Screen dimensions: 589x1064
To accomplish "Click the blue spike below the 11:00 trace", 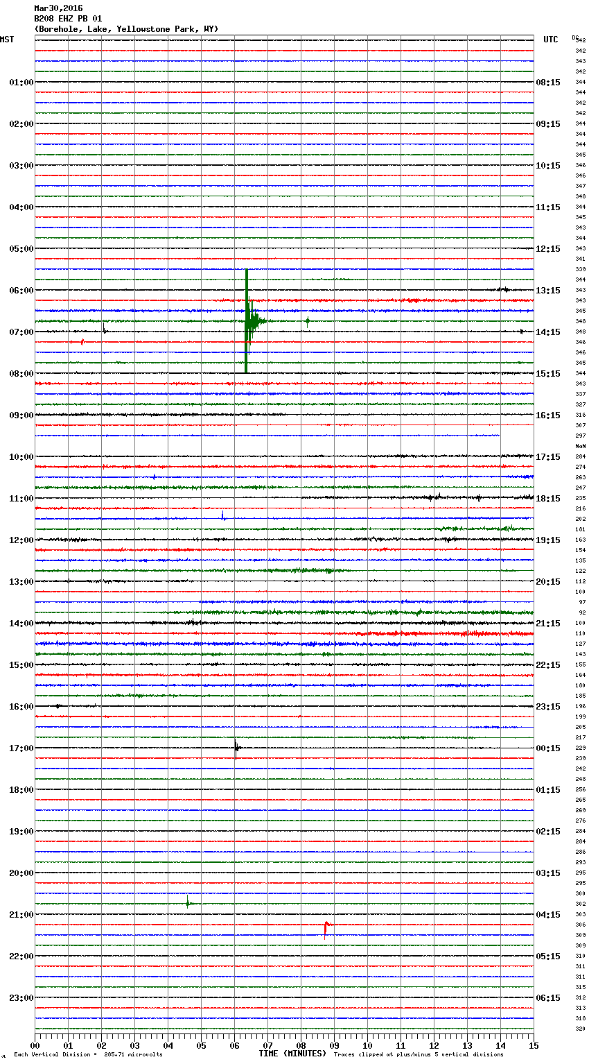I will pos(222,516).
